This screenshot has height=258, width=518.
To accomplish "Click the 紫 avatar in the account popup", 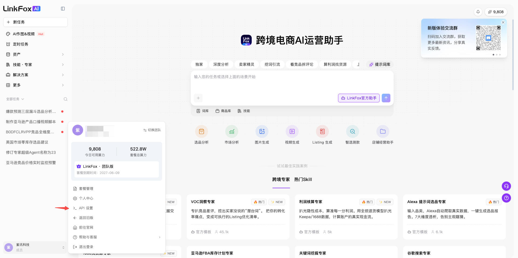I will pos(78,130).
